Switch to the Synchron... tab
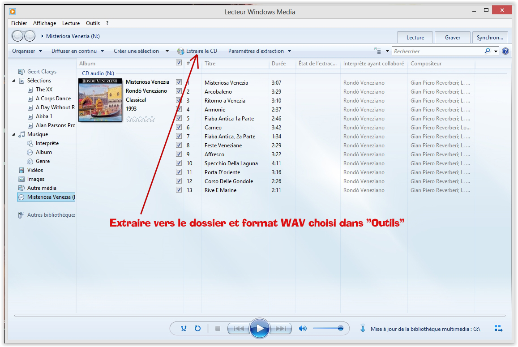518x347 pixels. pos(490,37)
